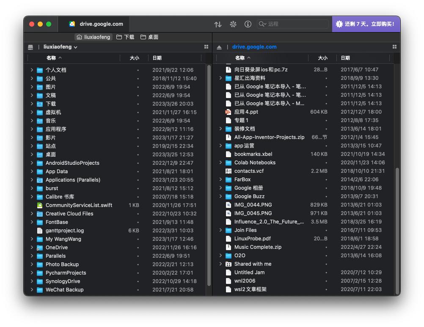424x327 pixels.
Task: Sort right pane by 大小 column
Action: (322, 58)
